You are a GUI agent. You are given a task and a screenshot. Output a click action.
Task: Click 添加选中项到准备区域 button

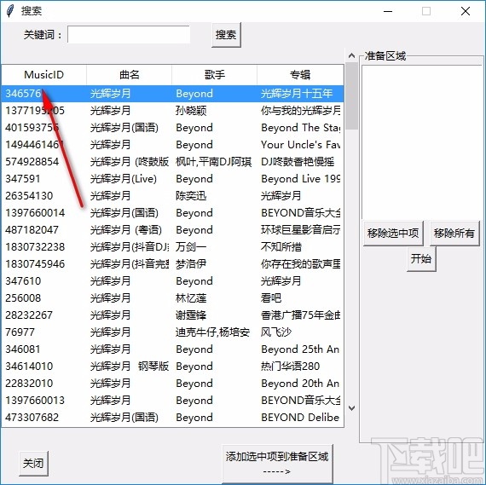pos(277,464)
